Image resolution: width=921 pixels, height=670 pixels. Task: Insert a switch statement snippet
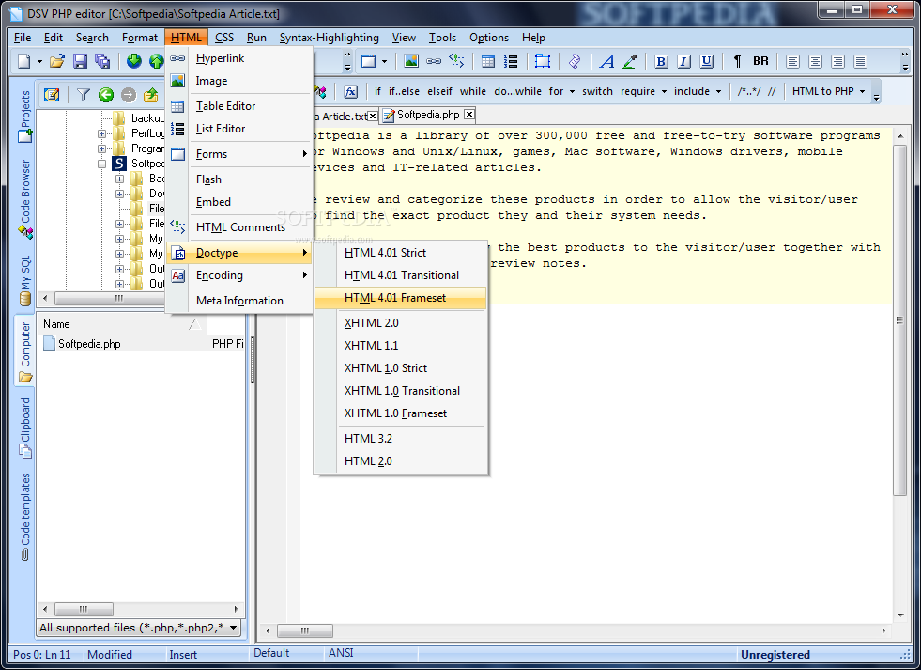click(597, 91)
